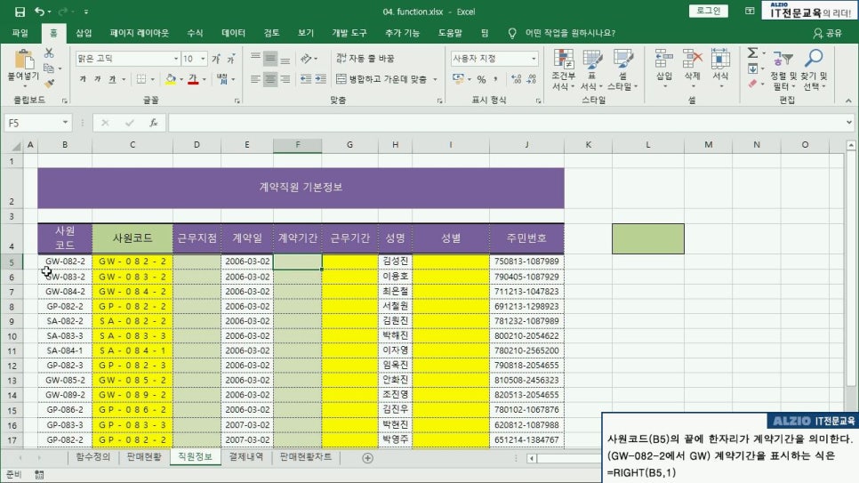Click in the formula bar
The width and height of the screenshot is (859, 483).
coord(507,123)
